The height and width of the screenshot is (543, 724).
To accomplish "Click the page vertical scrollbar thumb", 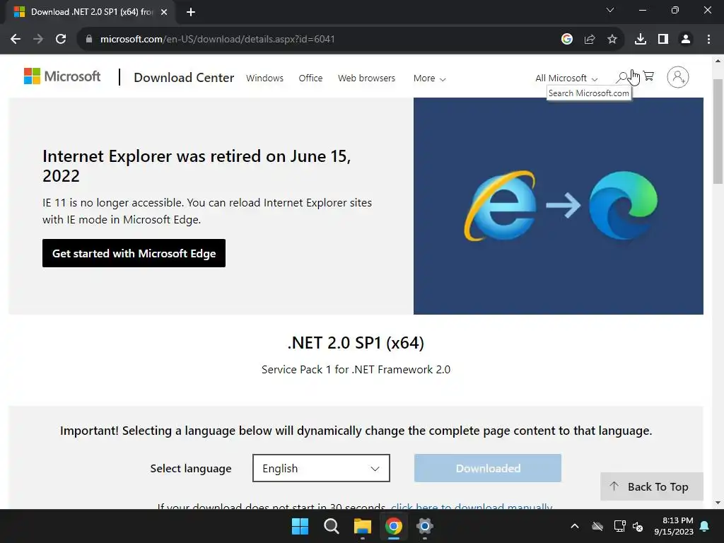I will coord(718,132).
